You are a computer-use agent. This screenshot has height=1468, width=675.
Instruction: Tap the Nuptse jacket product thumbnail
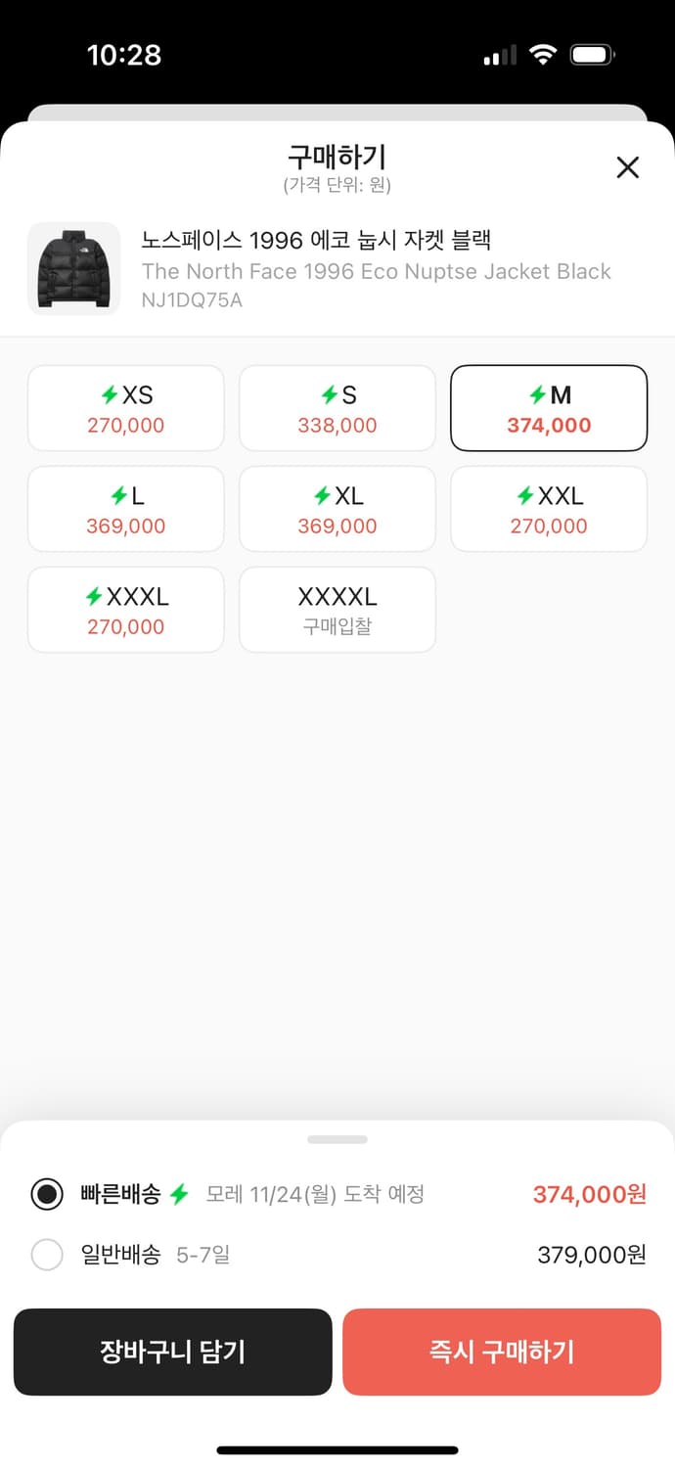73,269
